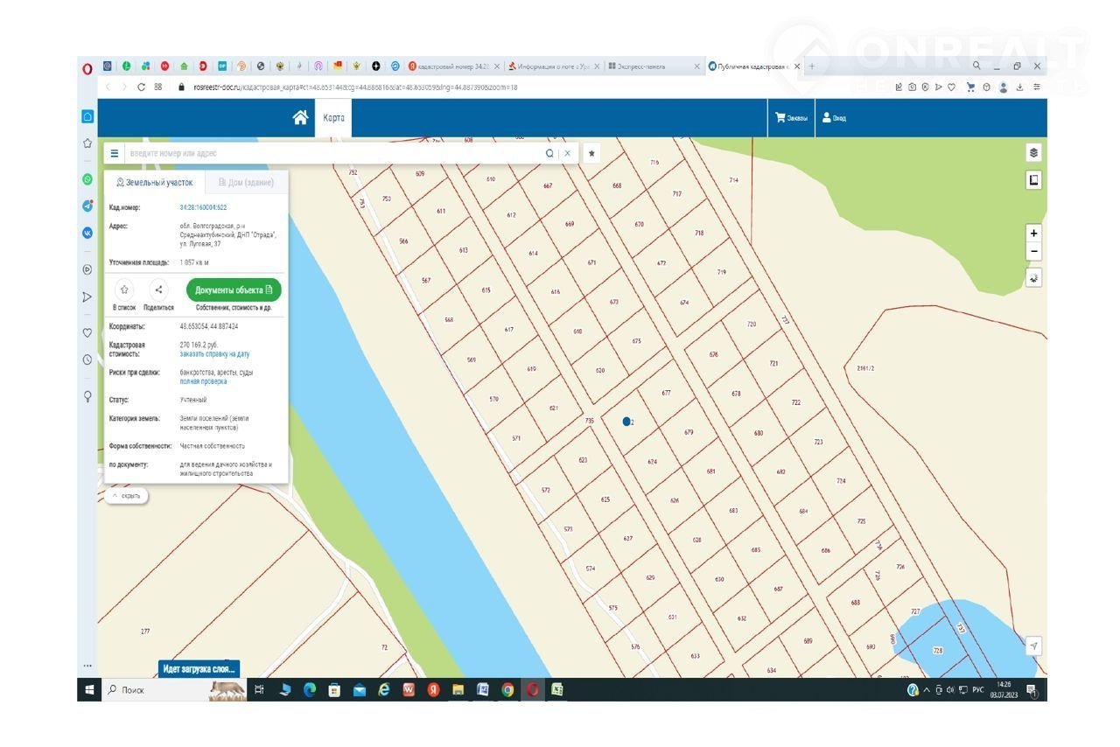Select the Карта tab in header
This screenshot has width=1120, height=747.
[x=333, y=118]
